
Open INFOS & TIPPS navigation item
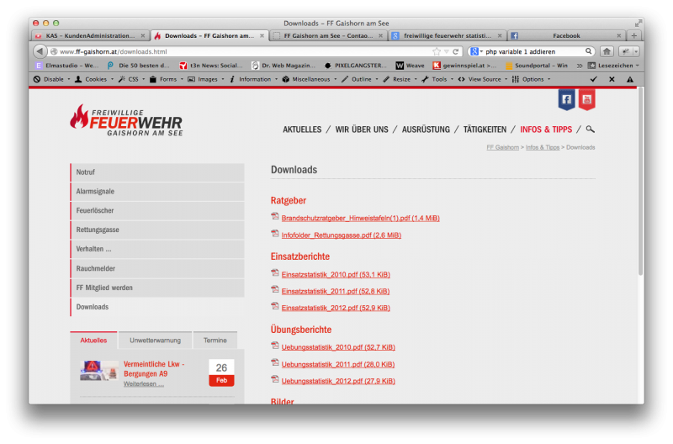tap(546, 129)
